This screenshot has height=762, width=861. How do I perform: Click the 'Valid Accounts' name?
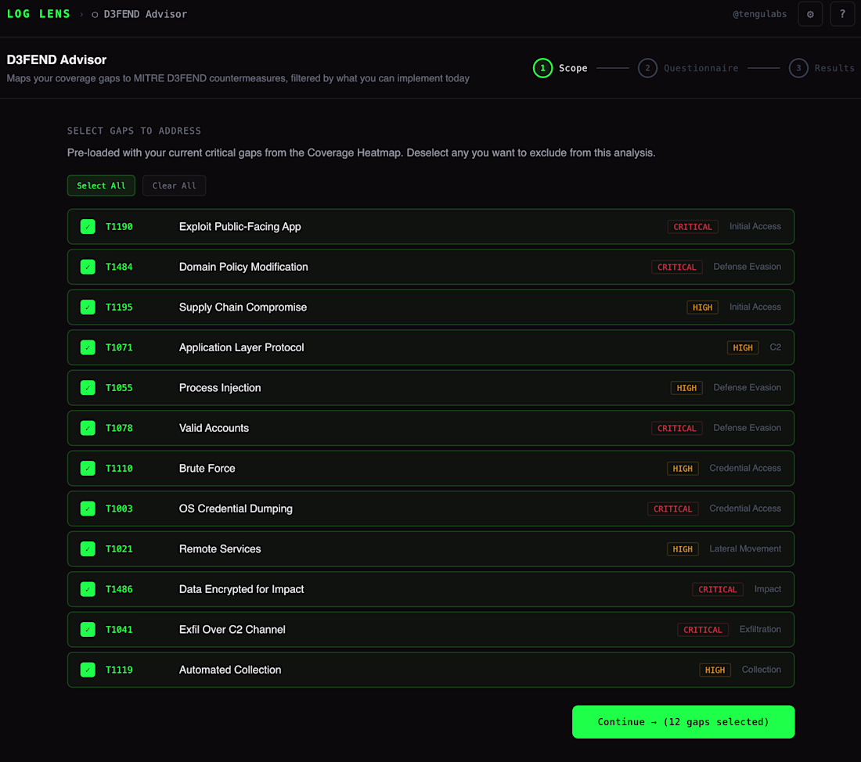pyautogui.click(x=214, y=428)
